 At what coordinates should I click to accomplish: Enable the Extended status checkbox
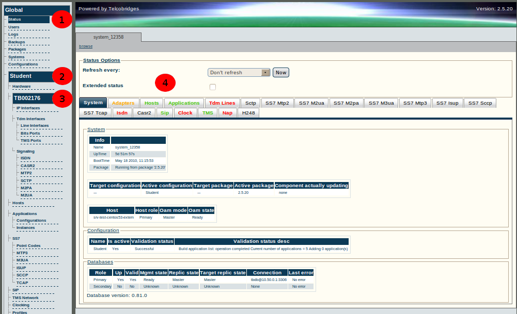213,87
